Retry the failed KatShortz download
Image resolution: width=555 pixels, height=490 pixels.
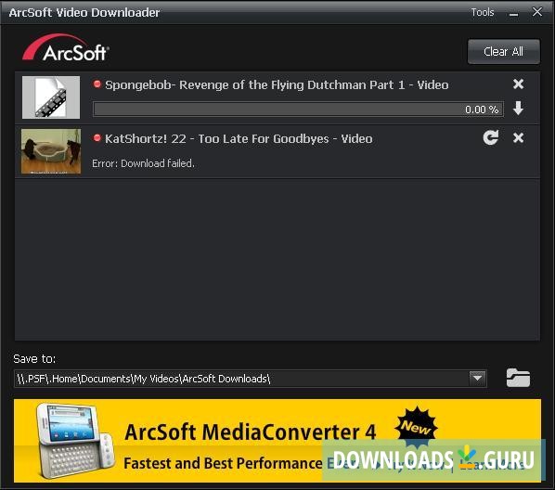pyautogui.click(x=491, y=137)
